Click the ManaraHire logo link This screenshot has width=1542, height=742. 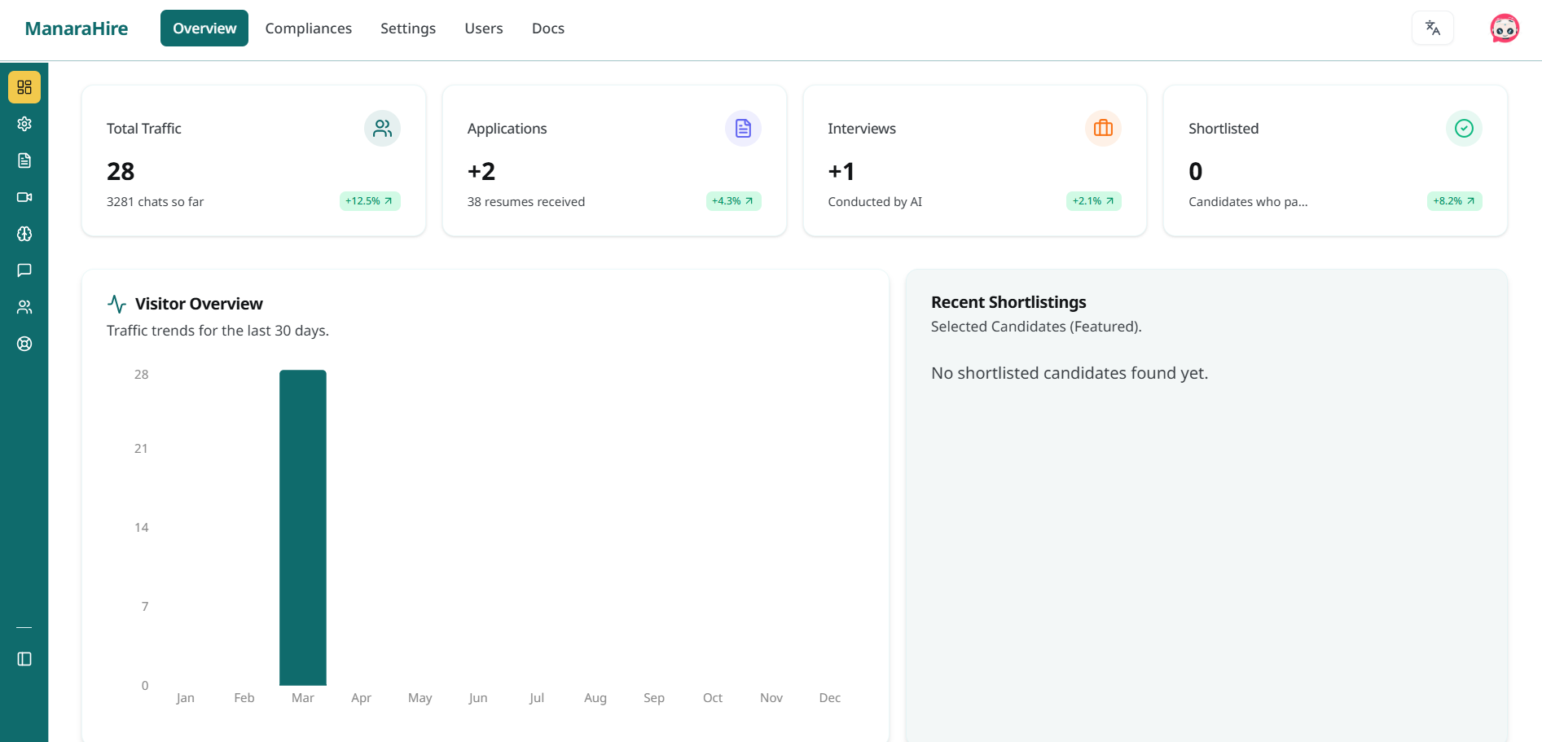(77, 29)
